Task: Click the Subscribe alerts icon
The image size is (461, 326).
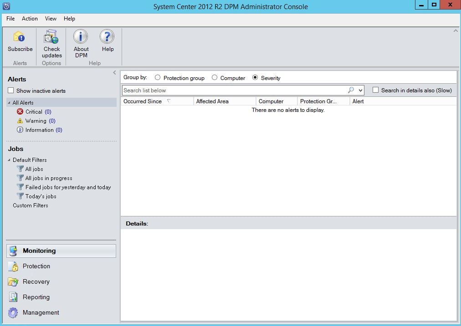Action: (20, 37)
